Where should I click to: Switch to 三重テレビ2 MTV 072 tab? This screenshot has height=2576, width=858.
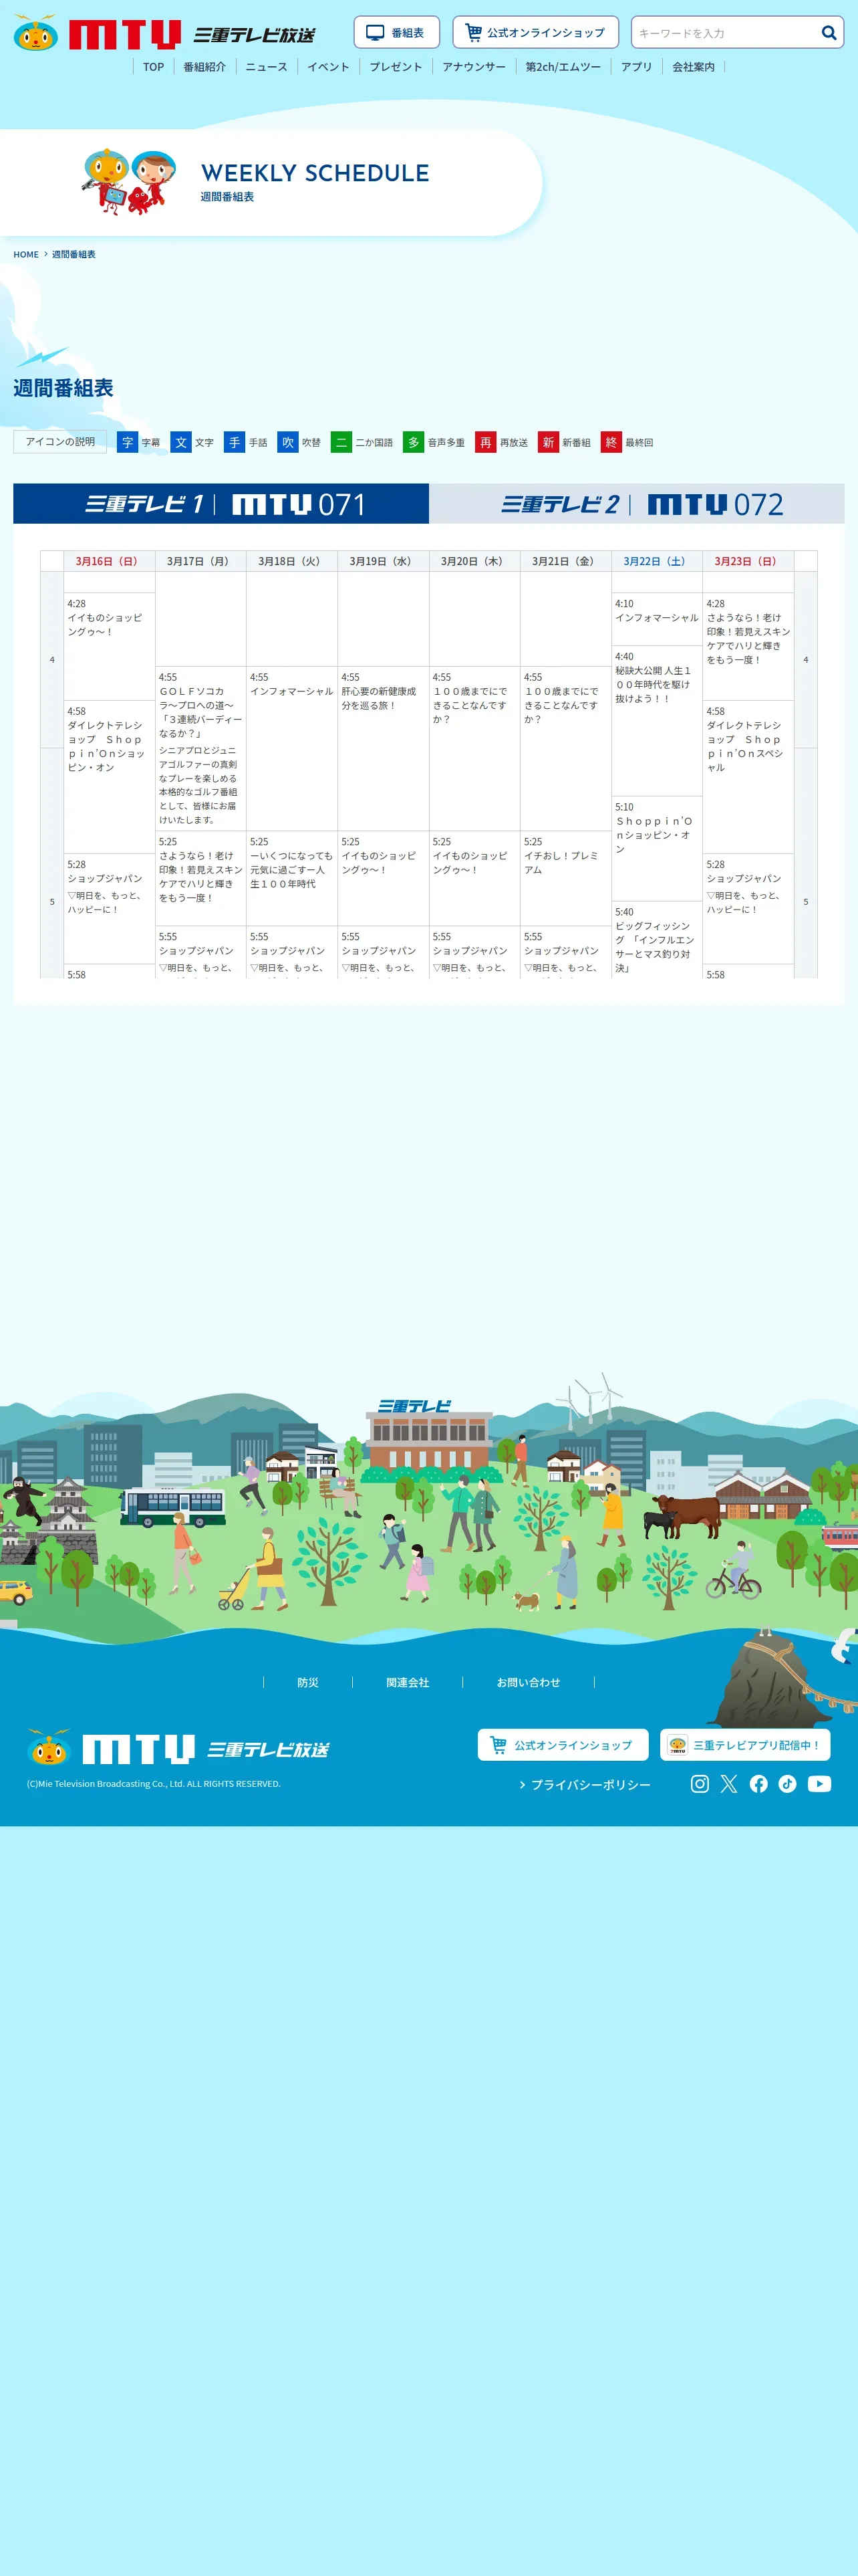[x=637, y=504]
